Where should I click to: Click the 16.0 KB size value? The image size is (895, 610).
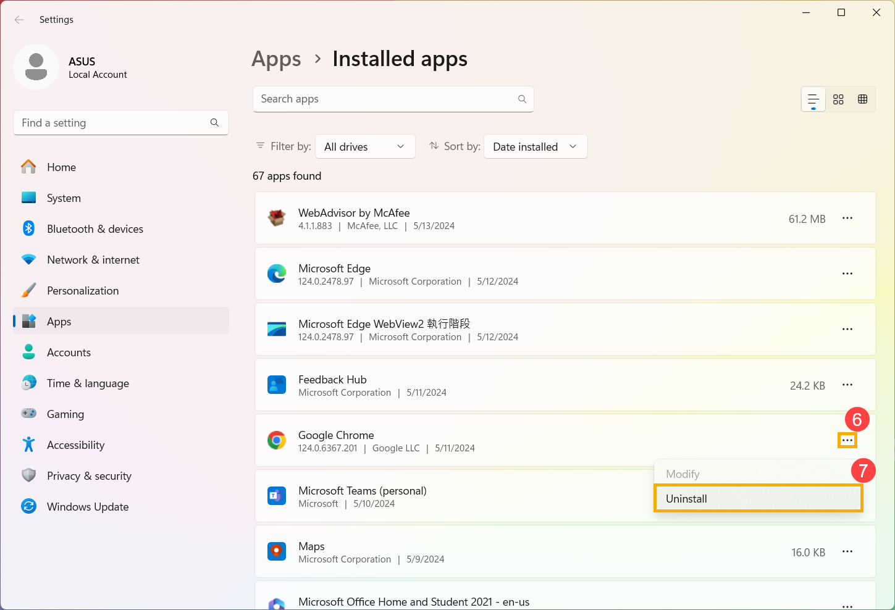[x=808, y=552]
